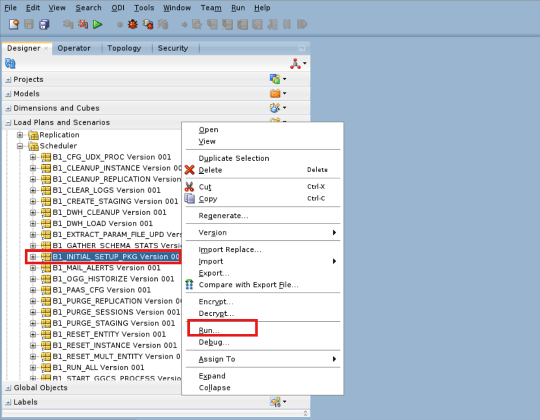Click the green Run play icon
Screen dimensions: 540x420
coord(98,24)
